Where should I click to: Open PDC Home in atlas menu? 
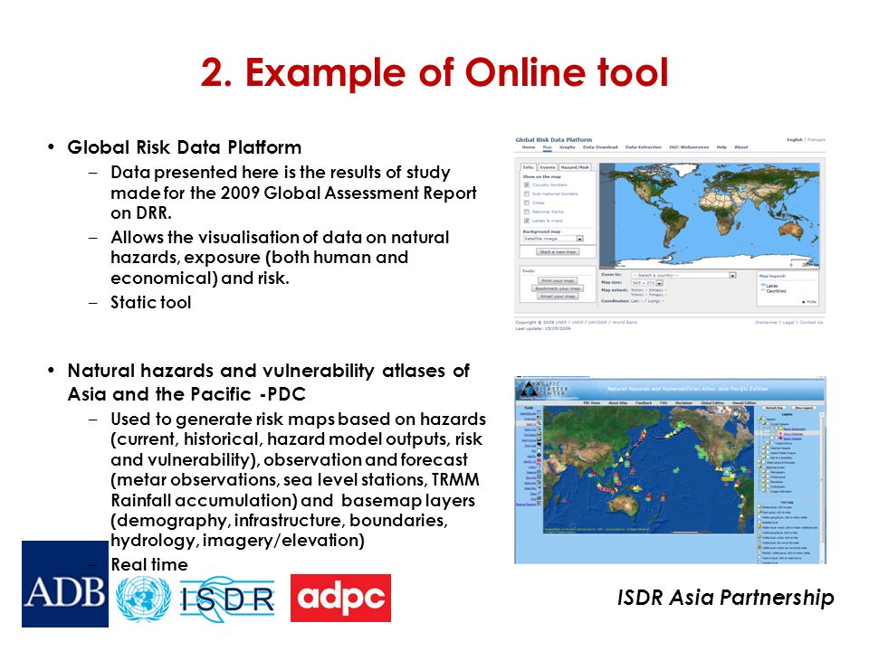pyautogui.click(x=592, y=403)
